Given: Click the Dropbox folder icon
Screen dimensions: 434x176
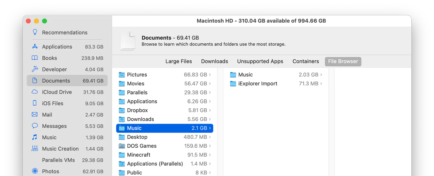Looking at the screenshot, I should [122, 110].
